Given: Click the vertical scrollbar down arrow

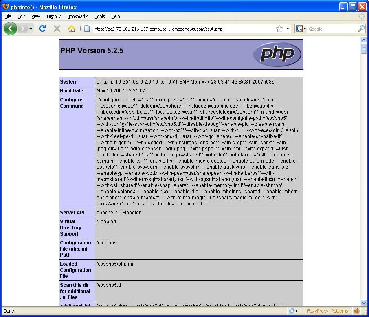Looking at the screenshot, I should tap(364, 303).
